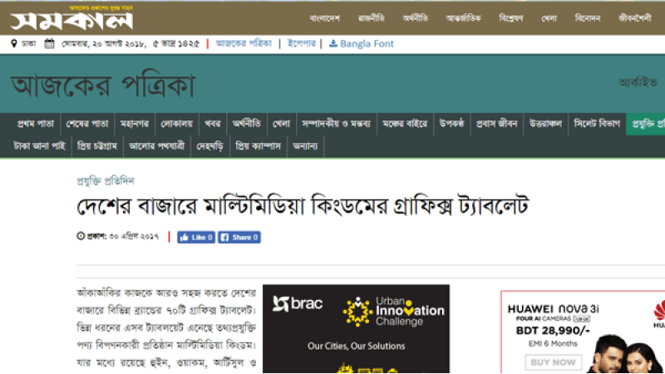Screen dimensions: 665x374
Task: Click the download icon before Bangla Font
Action: (333, 43)
